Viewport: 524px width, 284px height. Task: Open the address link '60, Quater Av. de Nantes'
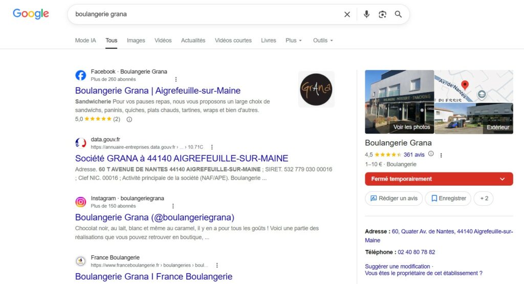pos(439,236)
